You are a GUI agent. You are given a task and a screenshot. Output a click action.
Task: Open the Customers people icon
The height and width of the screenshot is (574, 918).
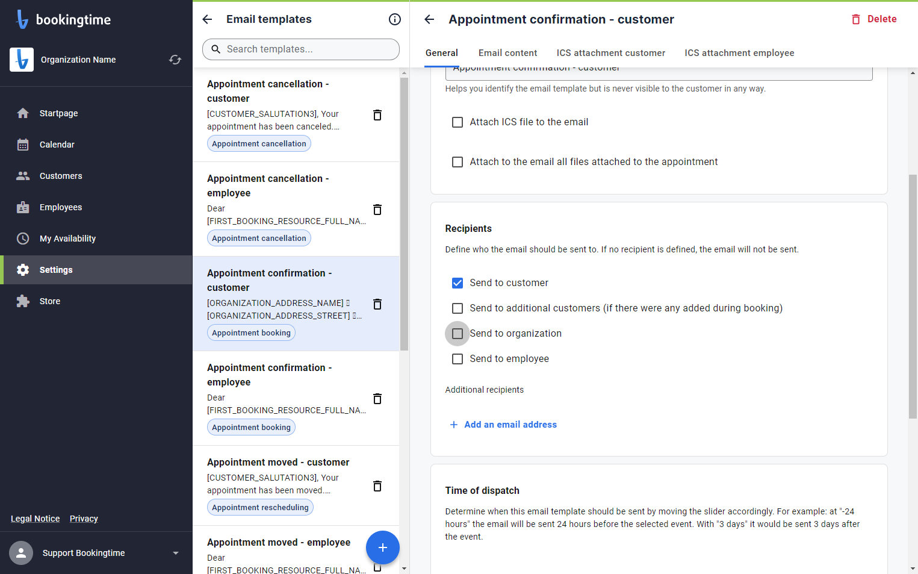(x=23, y=176)
